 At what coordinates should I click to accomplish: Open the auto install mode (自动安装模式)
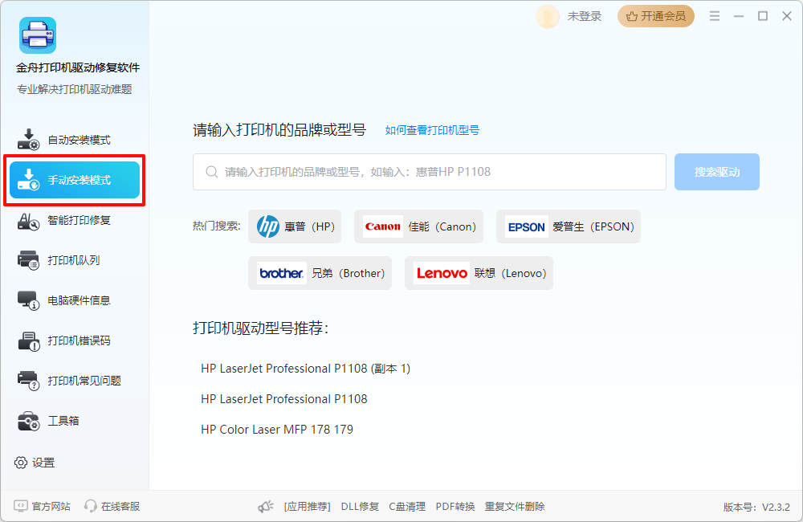click(x=78, y=140)
